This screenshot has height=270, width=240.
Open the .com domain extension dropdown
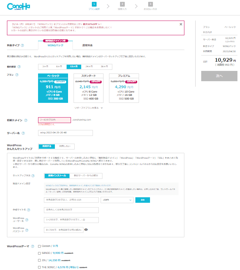tap(117, 200)
